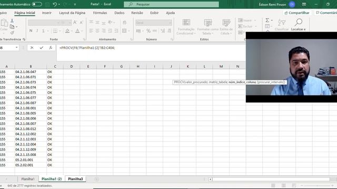337x189 pixels.
Task: Click the Percent Style icon
Action: tap(148, 31)
